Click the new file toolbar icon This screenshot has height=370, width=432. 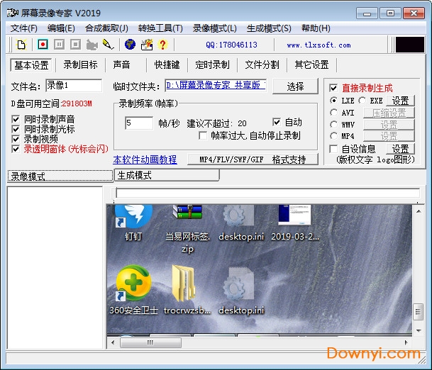21,45
